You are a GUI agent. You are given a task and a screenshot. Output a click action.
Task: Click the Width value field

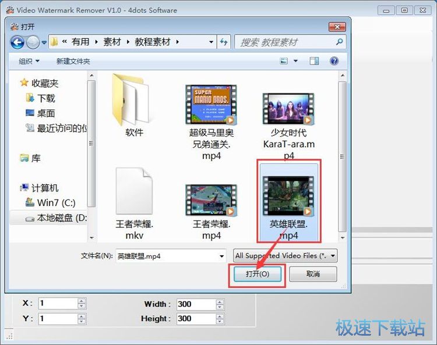coord(196,304)
